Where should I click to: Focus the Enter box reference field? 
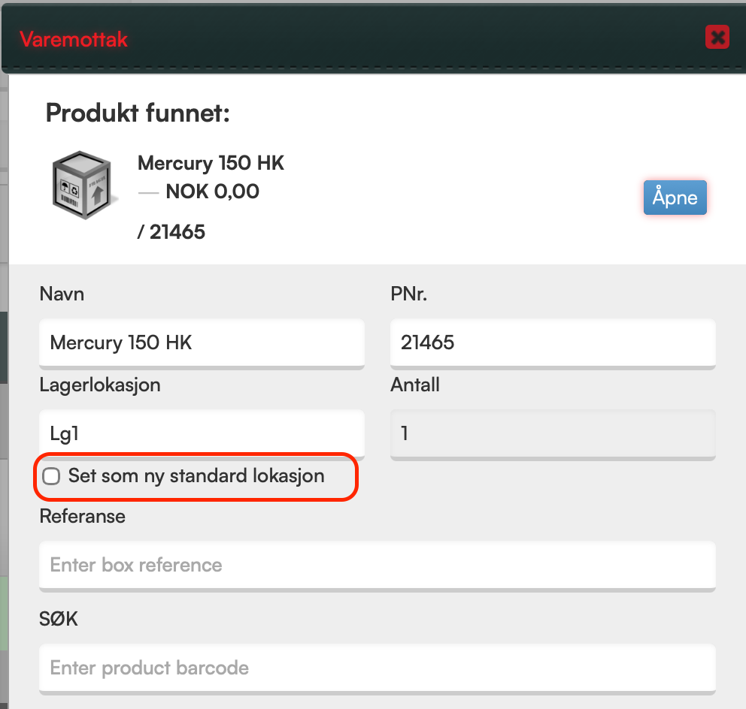378,565
